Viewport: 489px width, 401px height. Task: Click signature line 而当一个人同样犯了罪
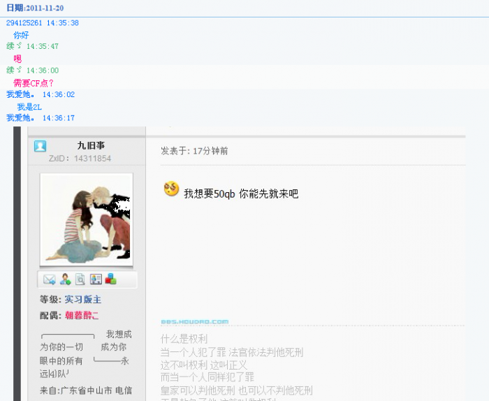point(207,377)
